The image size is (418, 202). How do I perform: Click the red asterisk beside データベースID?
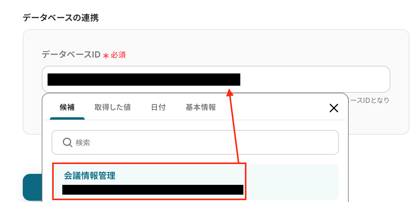106,56
